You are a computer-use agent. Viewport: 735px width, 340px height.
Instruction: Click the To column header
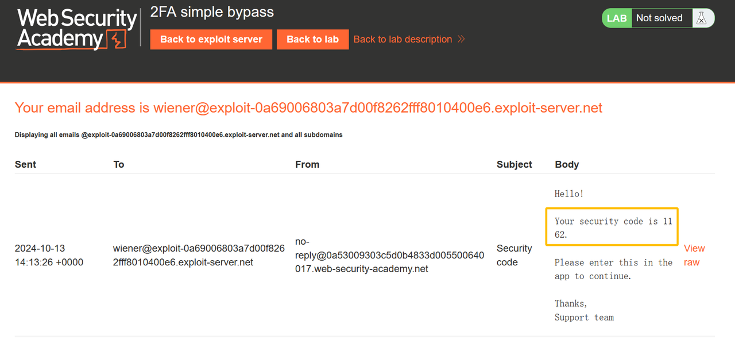119,164
